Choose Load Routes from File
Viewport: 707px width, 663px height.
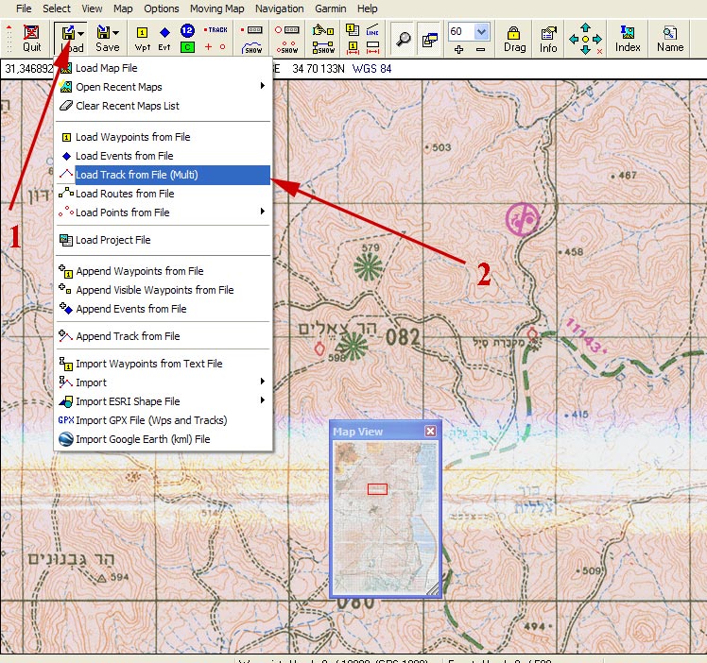[x=164, y=194]
